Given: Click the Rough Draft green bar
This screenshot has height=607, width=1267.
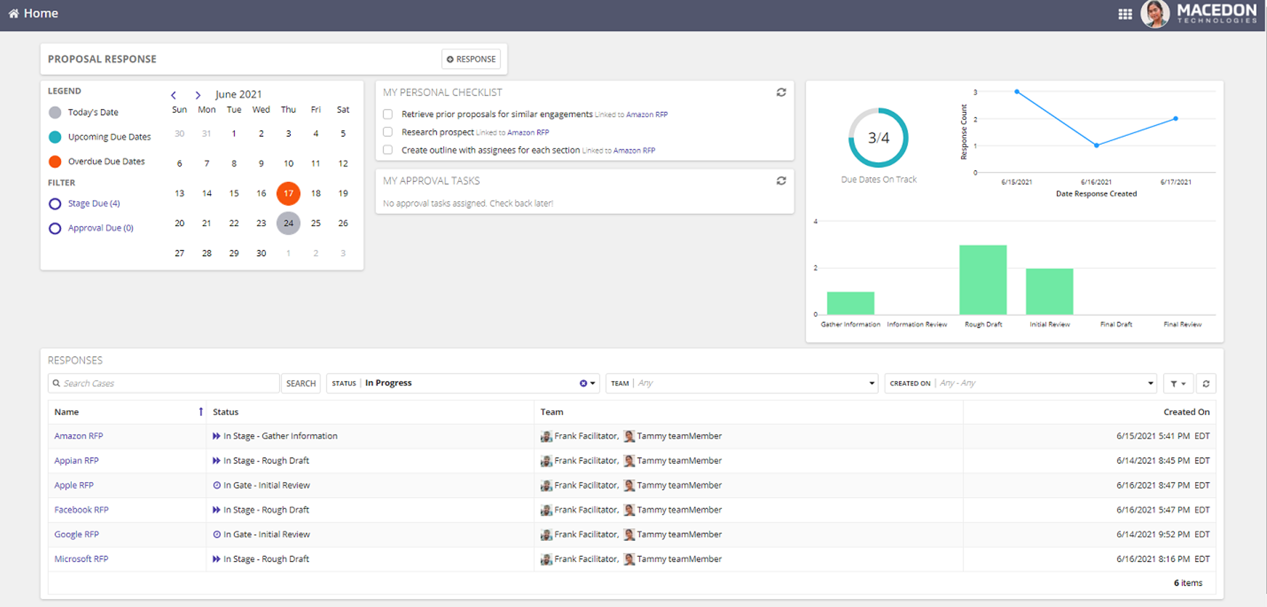Looking at the screenshot, I should (983, 280).
